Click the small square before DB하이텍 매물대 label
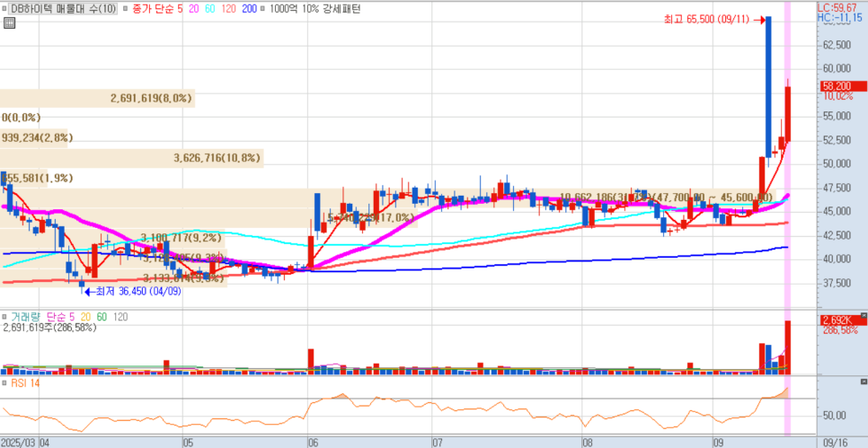Viewport: 868px width, 448px height. [4, 9]
